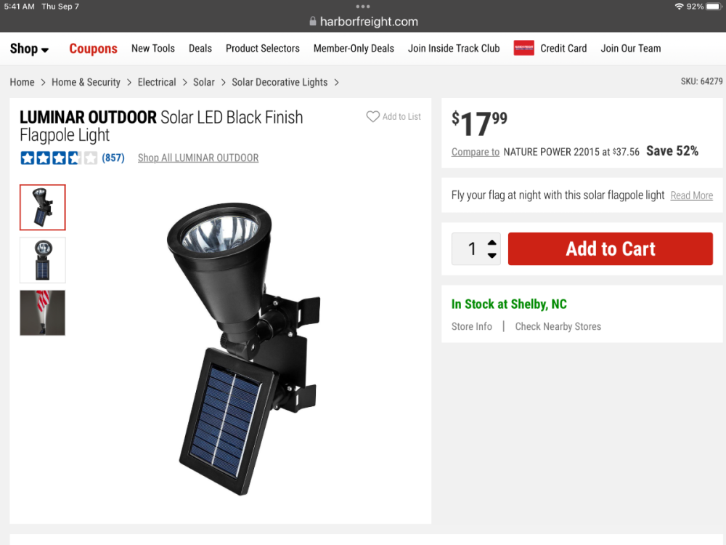This screenshot has width=726, height=545.
Task: Click the star rating icons
Action: 59,158
